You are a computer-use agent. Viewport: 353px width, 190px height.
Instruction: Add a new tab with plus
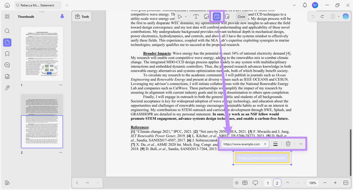67,5
